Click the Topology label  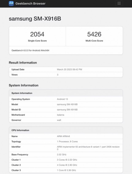[x=16, y=142]
